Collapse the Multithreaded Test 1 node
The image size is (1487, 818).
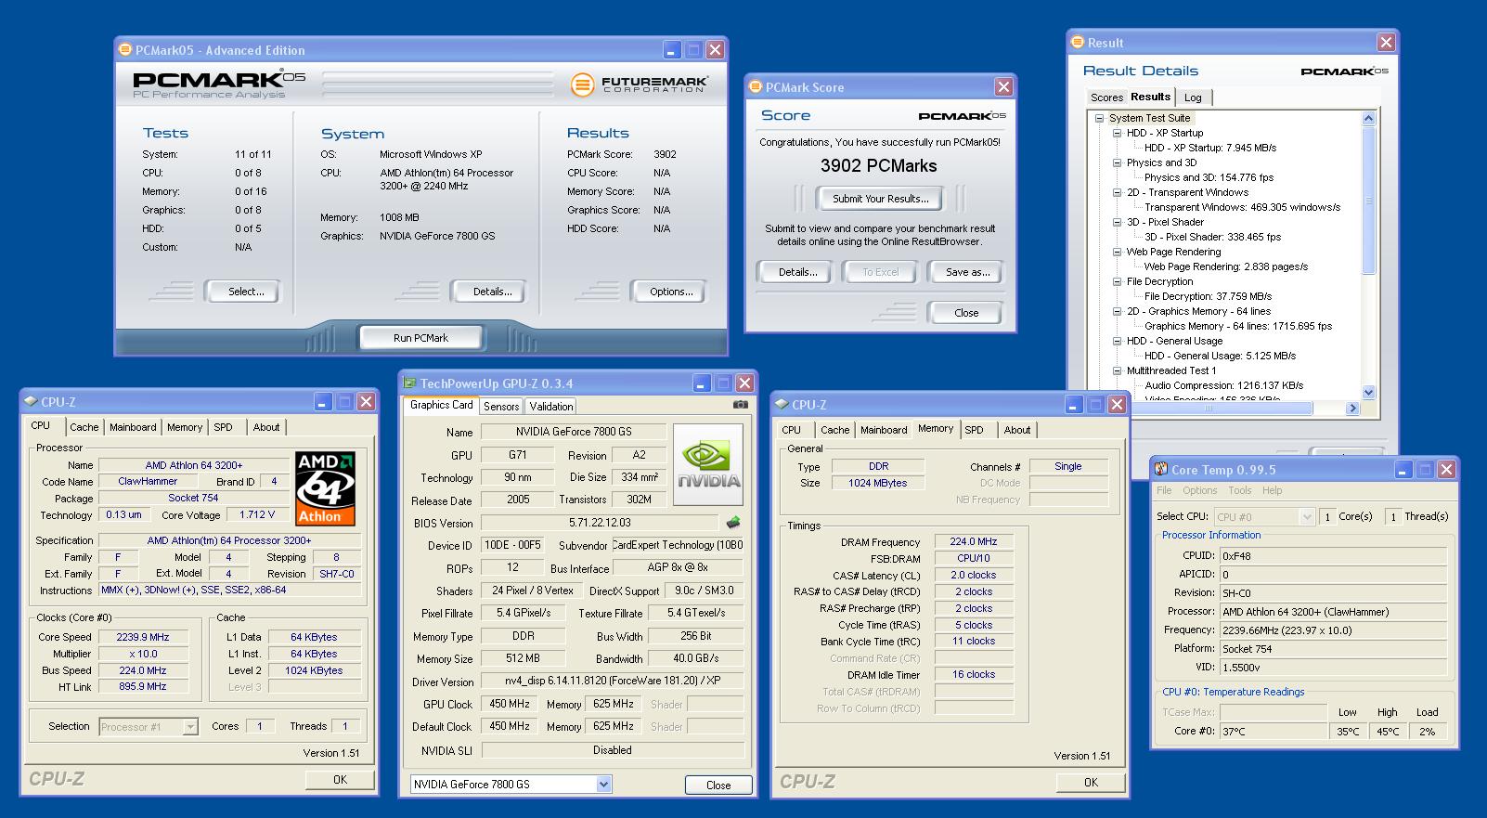(x=1118, y=370)
